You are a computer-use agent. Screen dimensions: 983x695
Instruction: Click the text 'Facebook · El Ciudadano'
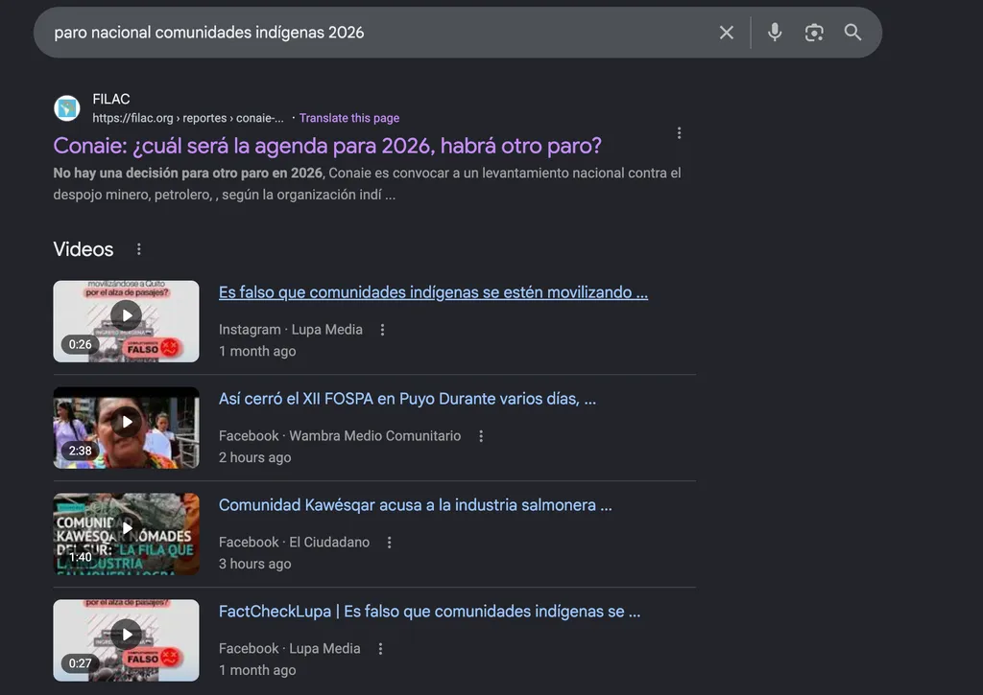tap(294, 543)
